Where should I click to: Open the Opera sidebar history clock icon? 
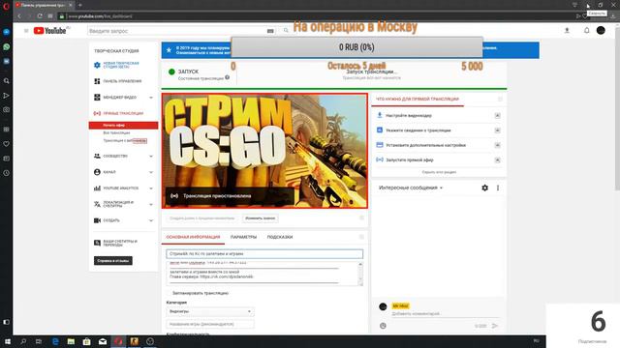tap(7, 173)
